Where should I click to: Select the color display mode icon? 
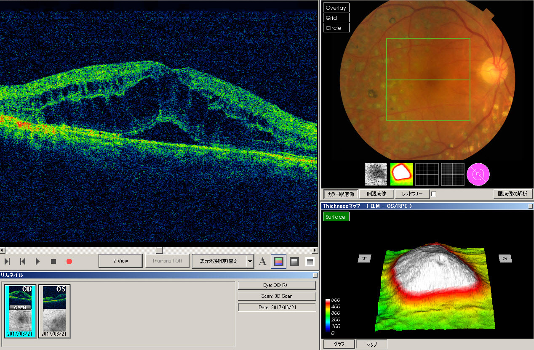click(279, 261)
